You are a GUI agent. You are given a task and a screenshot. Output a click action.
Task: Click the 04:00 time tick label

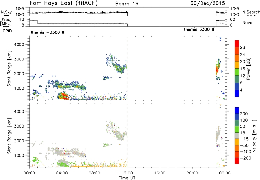click(x=62, y=173)
